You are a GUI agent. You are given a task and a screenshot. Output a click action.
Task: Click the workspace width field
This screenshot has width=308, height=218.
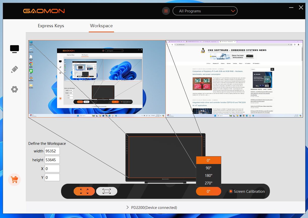tap(52, 151)
